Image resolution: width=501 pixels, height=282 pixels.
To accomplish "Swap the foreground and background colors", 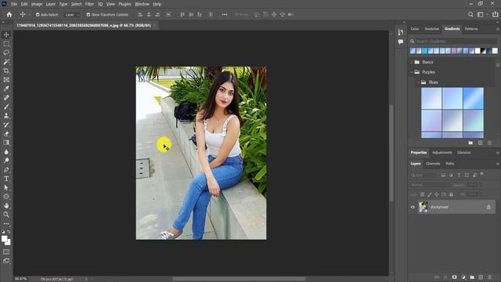I will 9,232.
